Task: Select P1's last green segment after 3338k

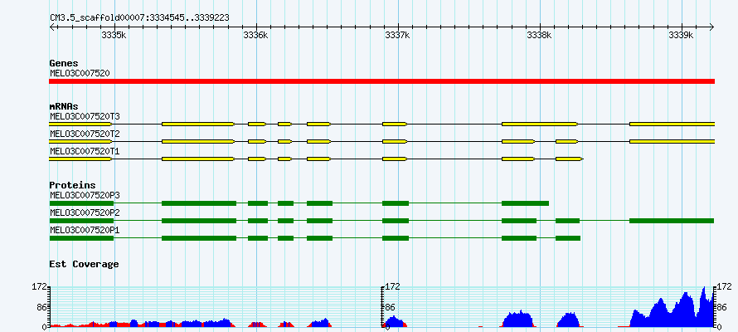Action: click(x=568, y=238)
